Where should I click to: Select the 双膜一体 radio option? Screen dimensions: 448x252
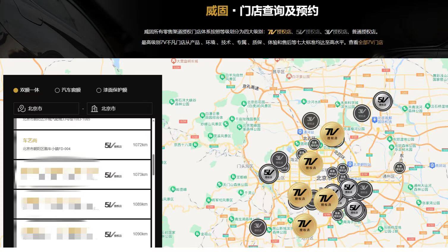click(16, 90)
